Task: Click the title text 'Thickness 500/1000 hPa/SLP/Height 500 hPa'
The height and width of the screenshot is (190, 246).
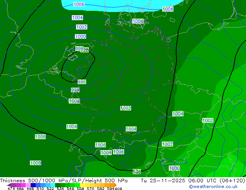Action: (64, 180)
